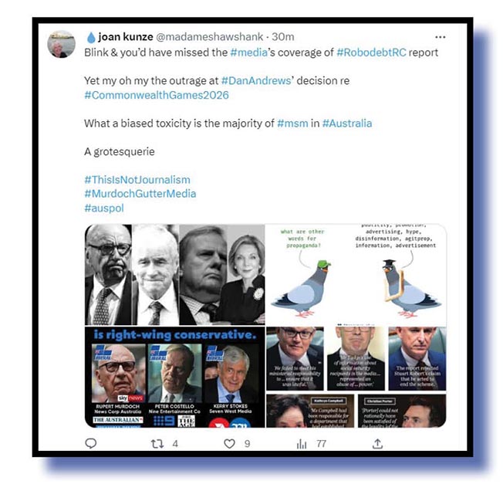Select the #CommonwealthGames2026 hashtag
The height and width of the screenshot is (491, 503).
click(157, 95)
